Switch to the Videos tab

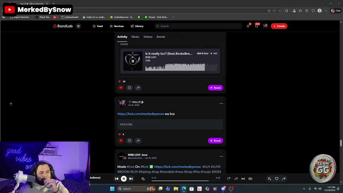pyautogui.click(x=148, y=37)
